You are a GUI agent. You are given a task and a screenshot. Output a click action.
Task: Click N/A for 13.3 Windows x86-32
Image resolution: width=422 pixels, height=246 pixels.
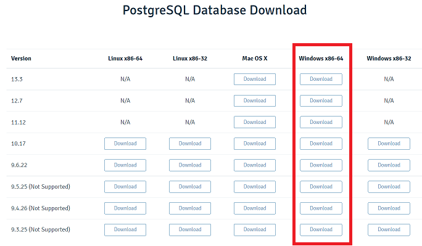click(389, 79)
